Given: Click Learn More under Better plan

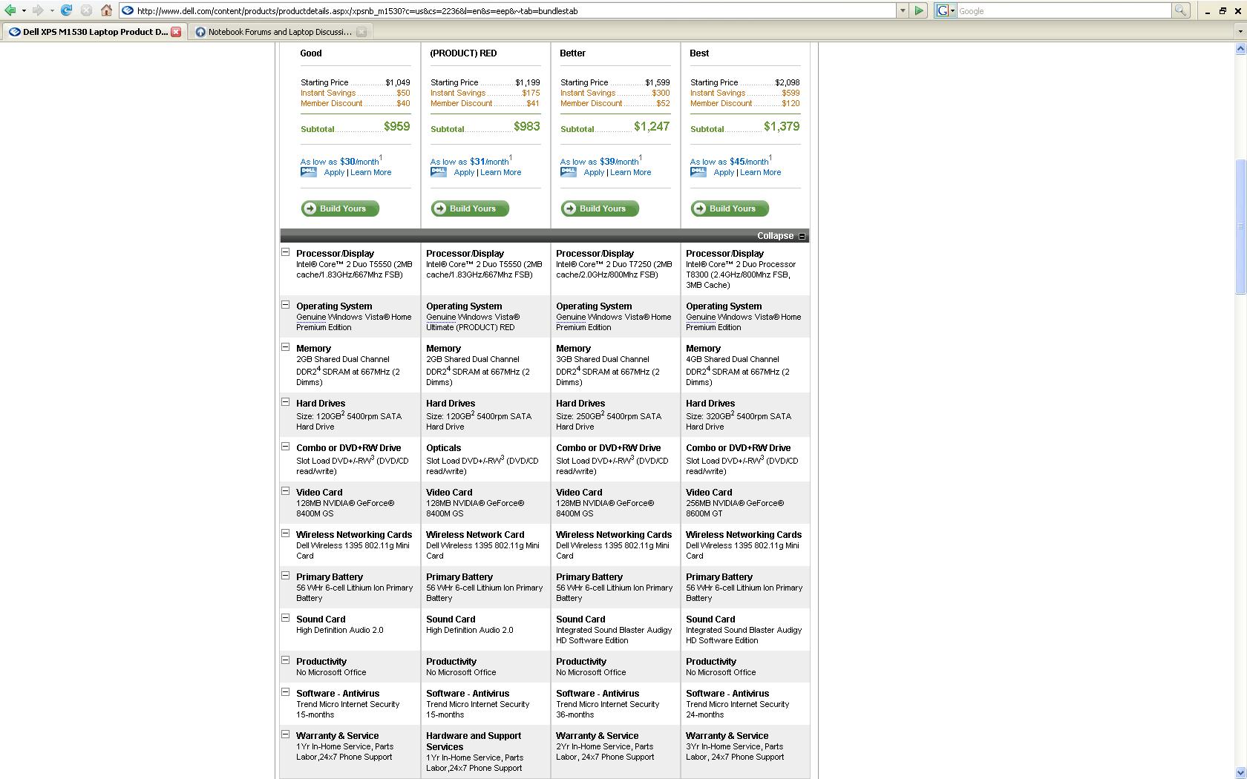Looking at the screenshot, I should click(630, 172).
